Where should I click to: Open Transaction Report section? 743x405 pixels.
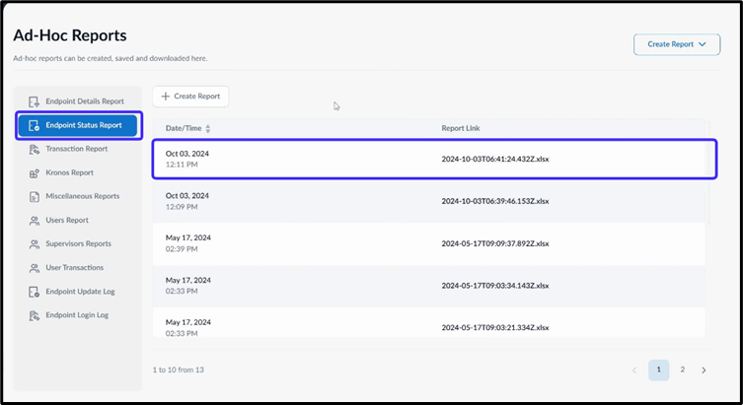click(x=78, y=149)
